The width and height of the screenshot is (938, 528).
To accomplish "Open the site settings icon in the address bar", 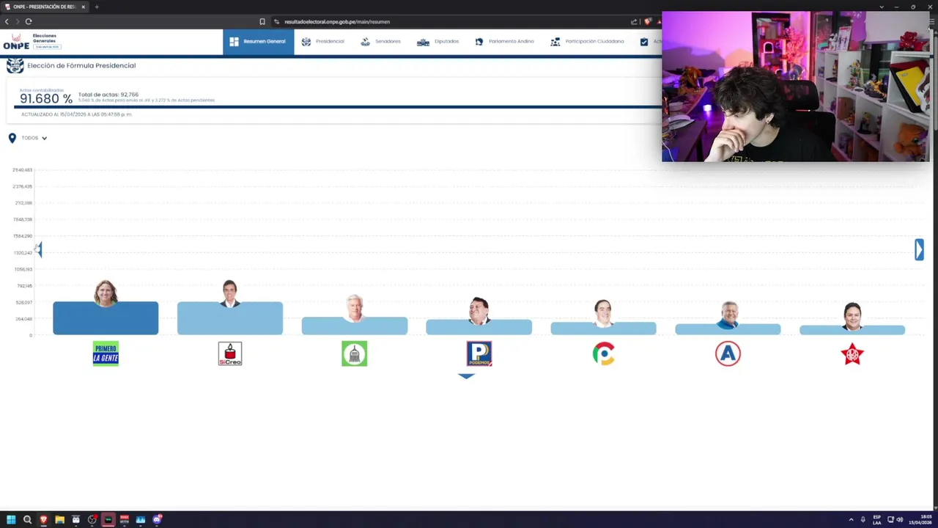I will [x=276, y=22].
